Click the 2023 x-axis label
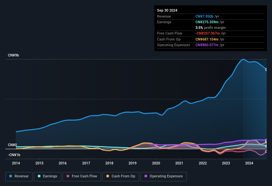272x186 pixels. [226, 163]
